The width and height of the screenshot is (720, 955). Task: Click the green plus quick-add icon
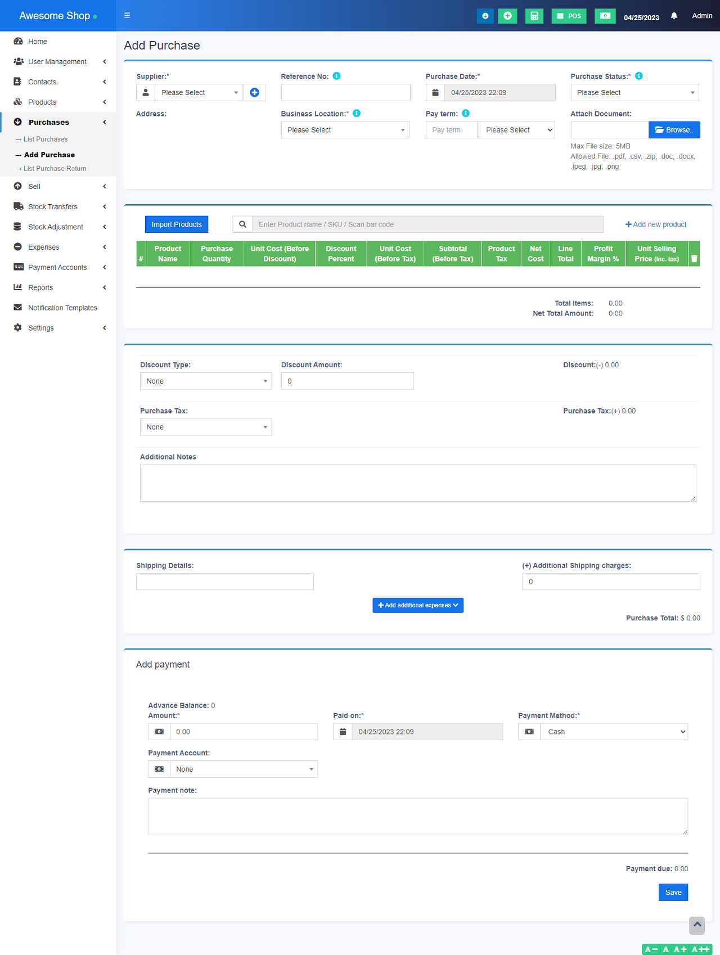507,16
